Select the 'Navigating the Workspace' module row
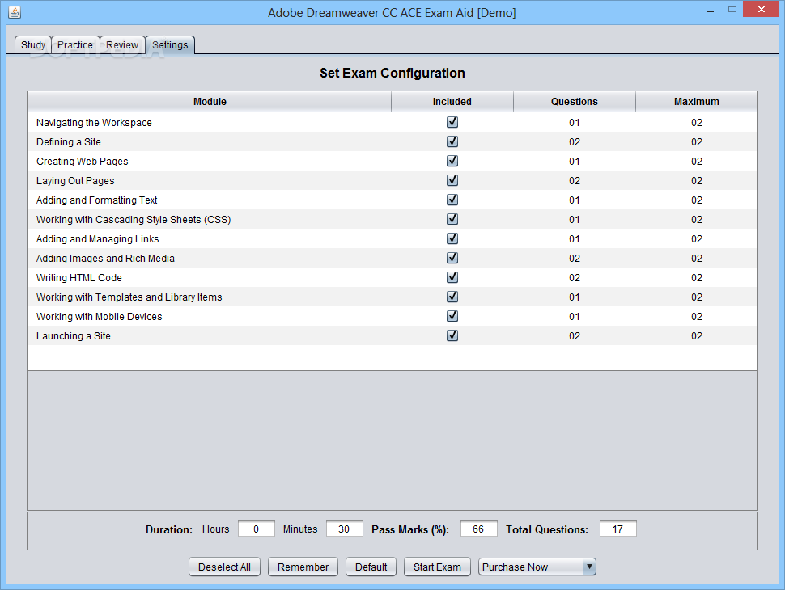This screenshot has width=785, height=590. (392, 123)
